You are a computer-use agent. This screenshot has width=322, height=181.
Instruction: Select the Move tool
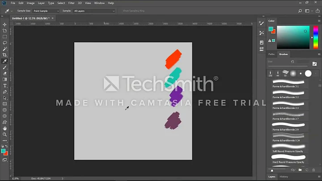(4, 25)
